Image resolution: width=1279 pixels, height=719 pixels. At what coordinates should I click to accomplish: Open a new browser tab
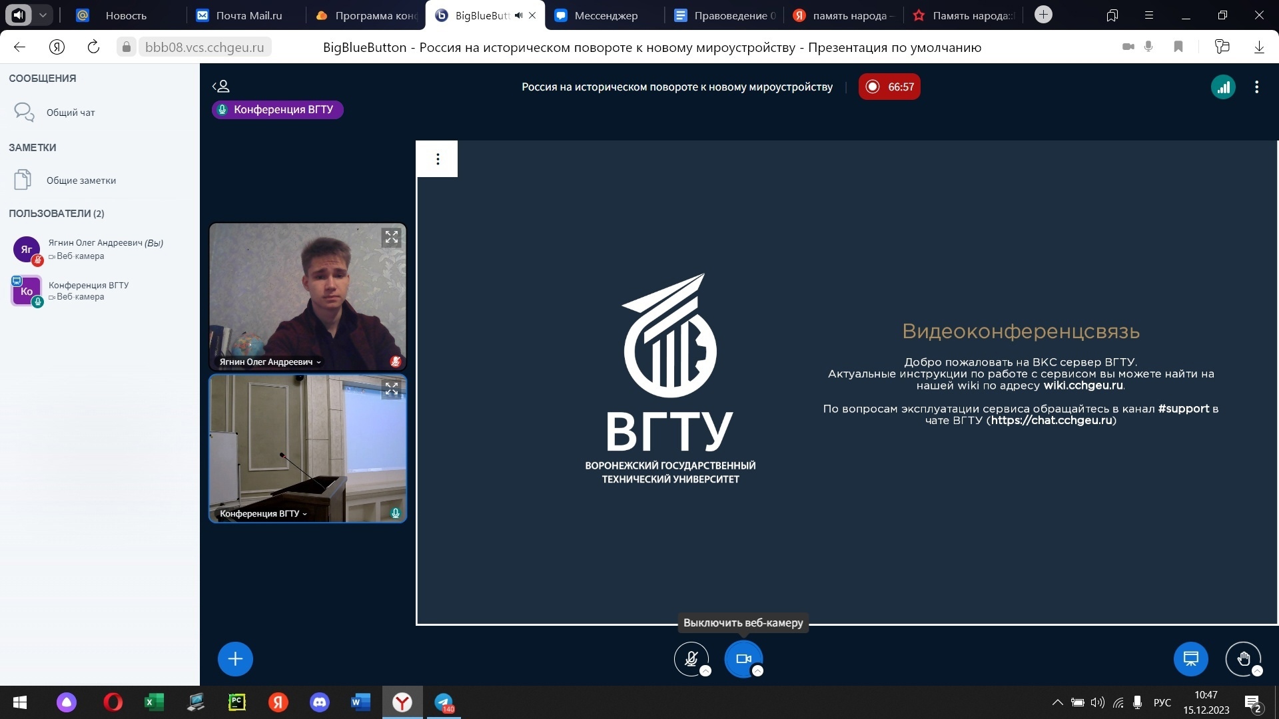point(1044,15)
